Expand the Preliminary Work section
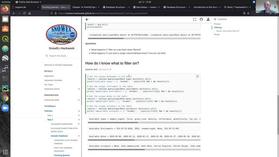Viewport: 279px width, 157px height. (x=79, y=100)
